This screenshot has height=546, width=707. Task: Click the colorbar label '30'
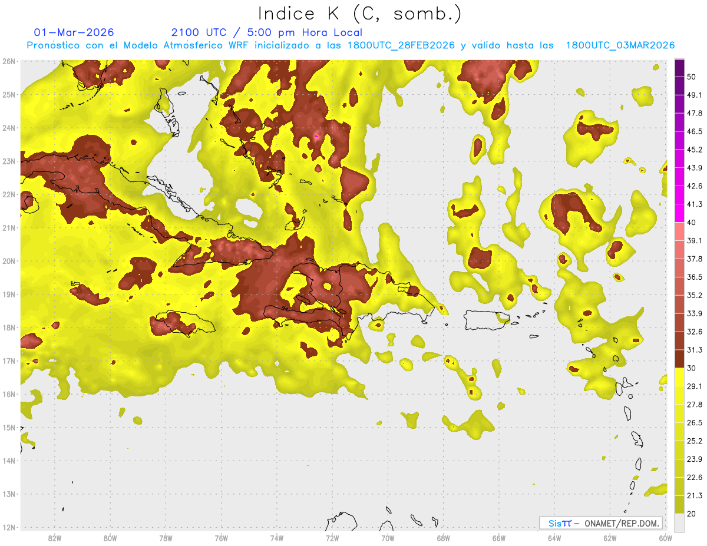692,368
